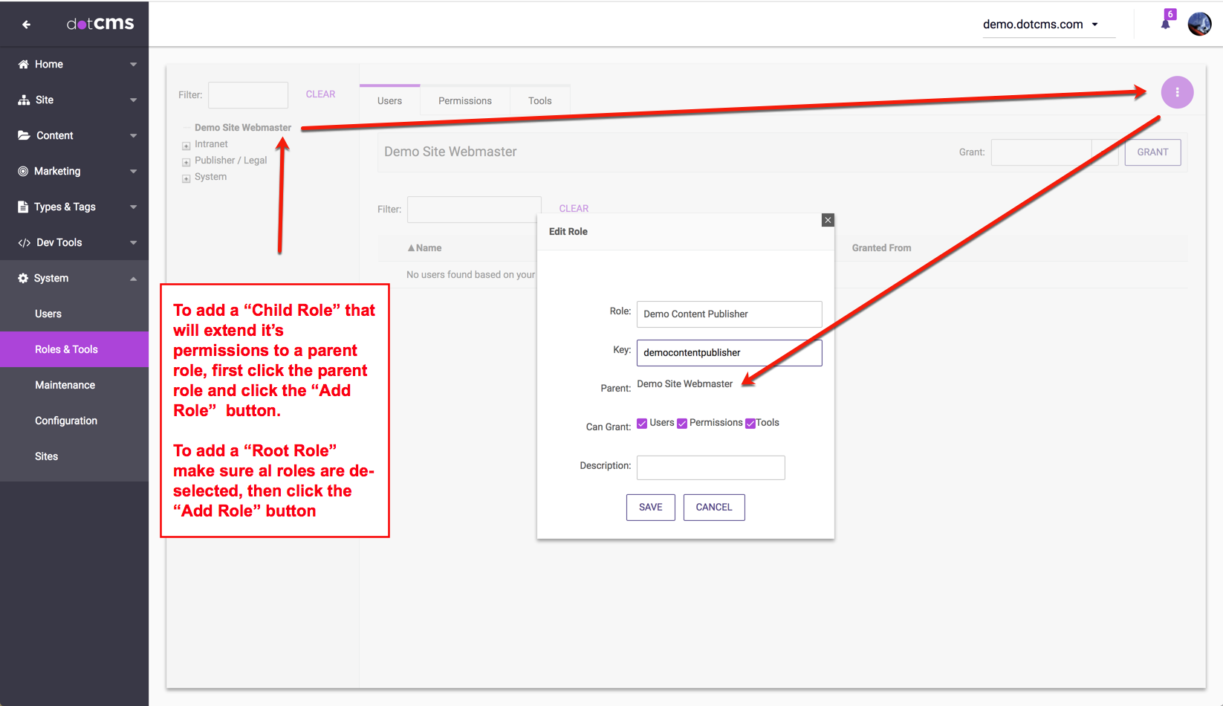
Task: Switch to the Permissions tab
Action: (464, 101)
